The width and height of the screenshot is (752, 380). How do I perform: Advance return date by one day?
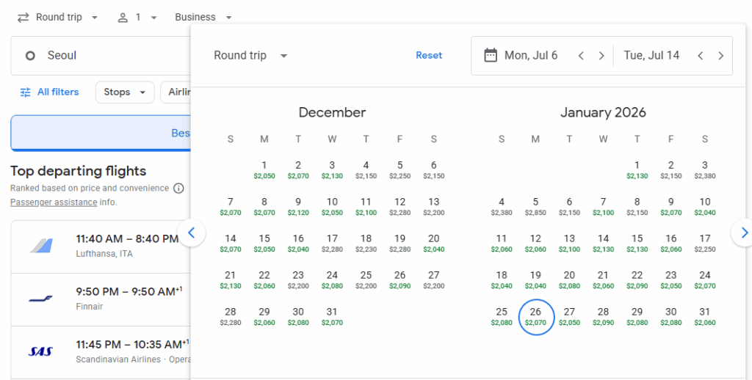pos(721,56)
